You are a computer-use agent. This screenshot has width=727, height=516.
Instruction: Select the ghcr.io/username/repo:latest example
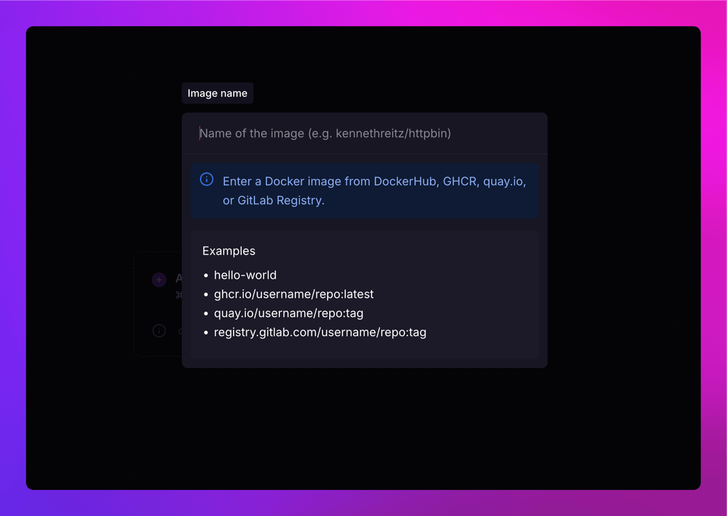293,294
